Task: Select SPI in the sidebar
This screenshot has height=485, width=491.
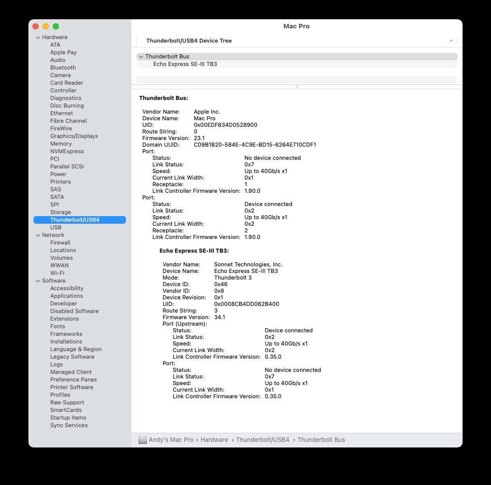Action: click(x=54, y=204)
